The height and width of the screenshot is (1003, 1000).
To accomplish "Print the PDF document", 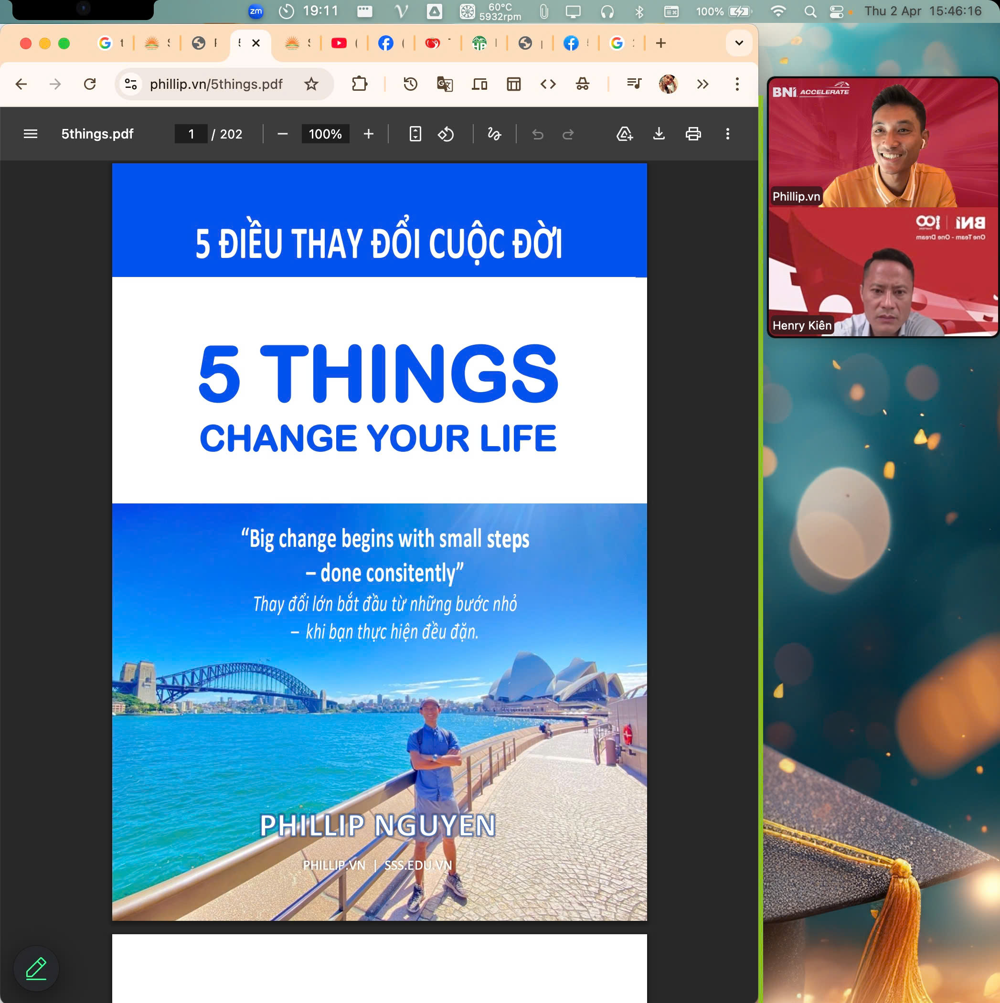I will click(692, 134).
